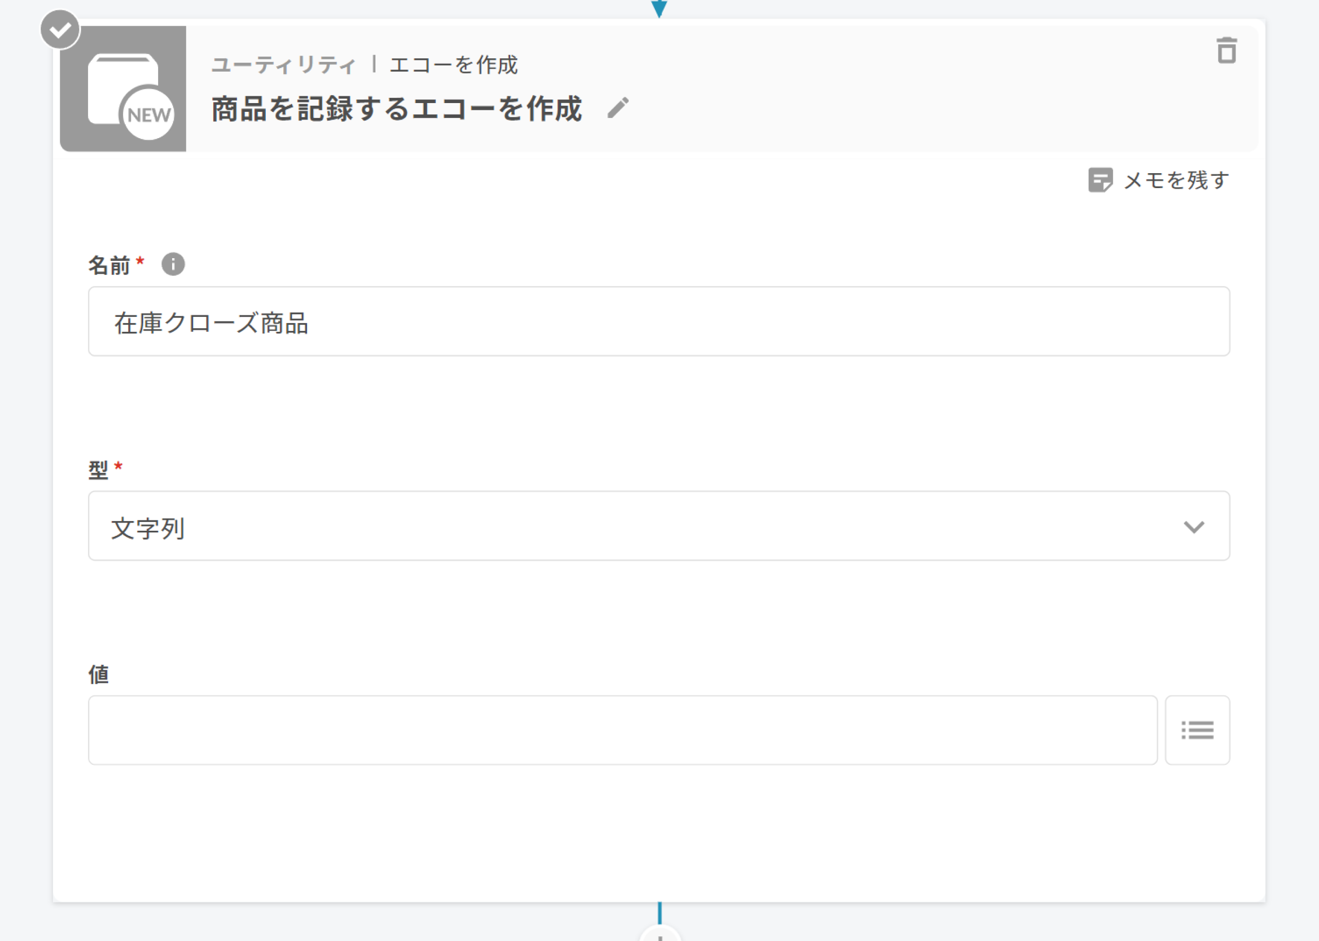Click the checkmark badge on the step
This screenshot has width=1319, height=941.
point(60,29)
